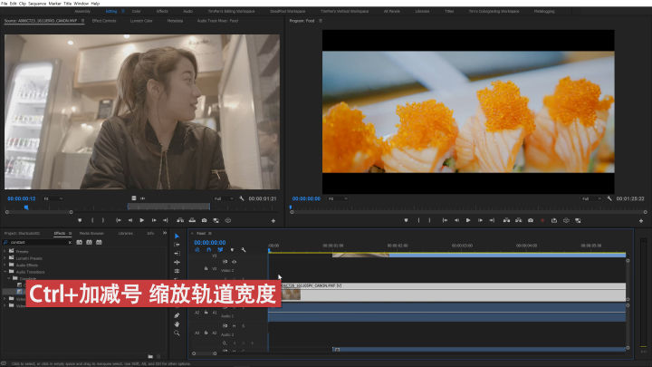
Task: Open Source monitor Fit zoom dropdown
Action: tap(53, 198)
